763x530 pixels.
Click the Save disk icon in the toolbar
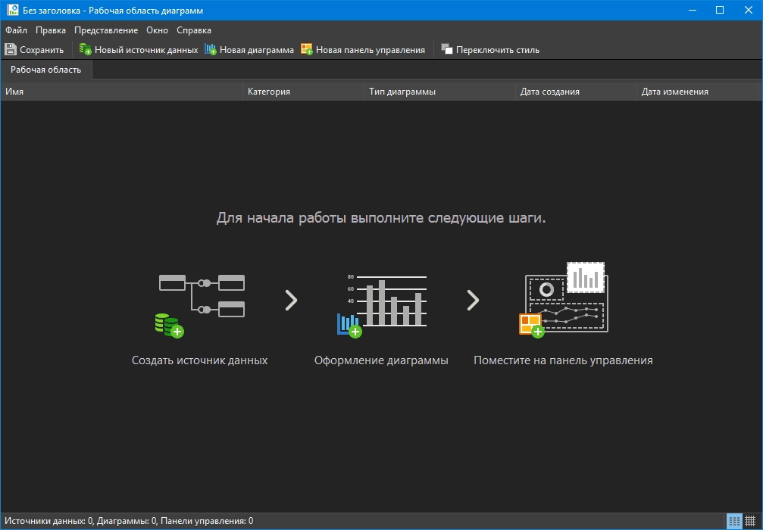click(10, 49)
